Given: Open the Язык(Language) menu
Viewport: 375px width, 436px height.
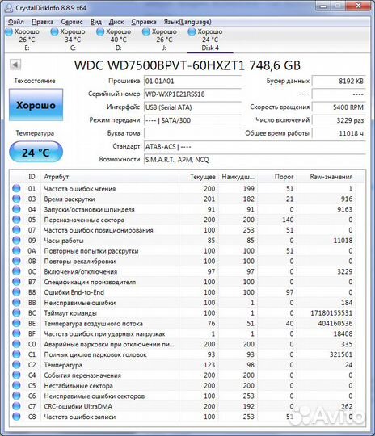Looking at the screenshot, I should [x=187, y=22].
